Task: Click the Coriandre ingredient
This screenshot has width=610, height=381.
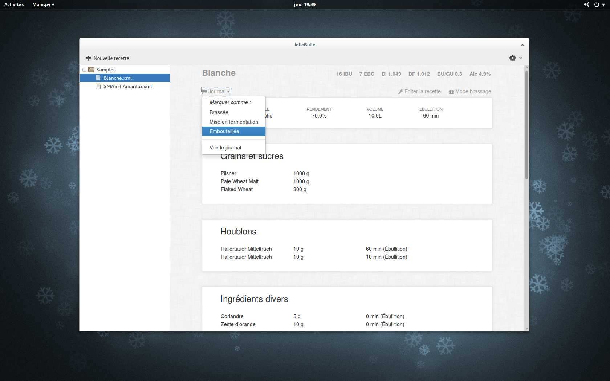Action: [x=232, y=316]
